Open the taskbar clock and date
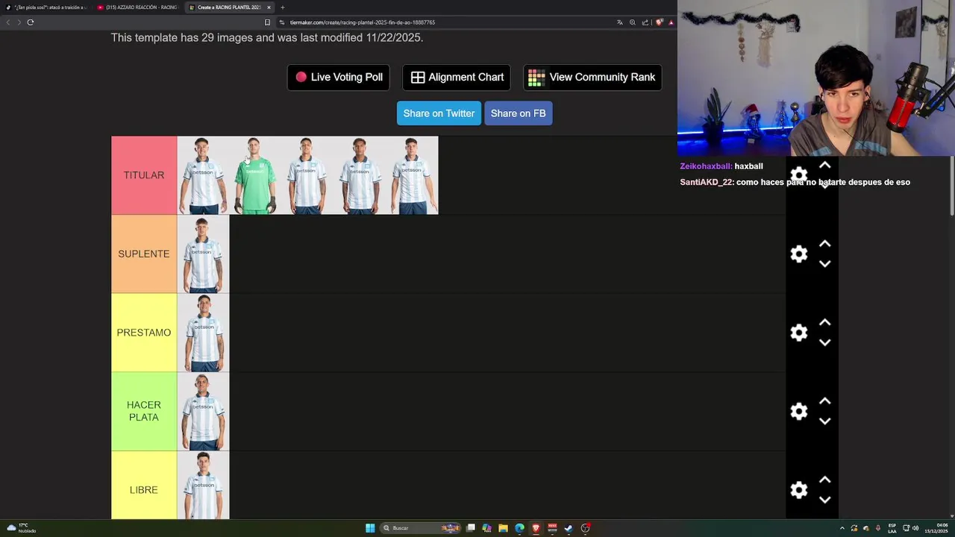Image resolution: width=955 pixels, height=537 pixels. 936,528
